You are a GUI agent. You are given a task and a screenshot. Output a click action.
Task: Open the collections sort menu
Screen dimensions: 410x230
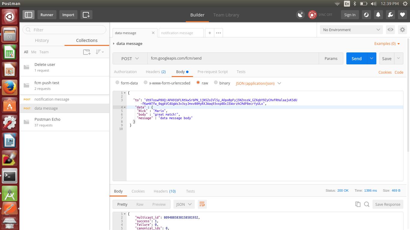pos(100,52)
